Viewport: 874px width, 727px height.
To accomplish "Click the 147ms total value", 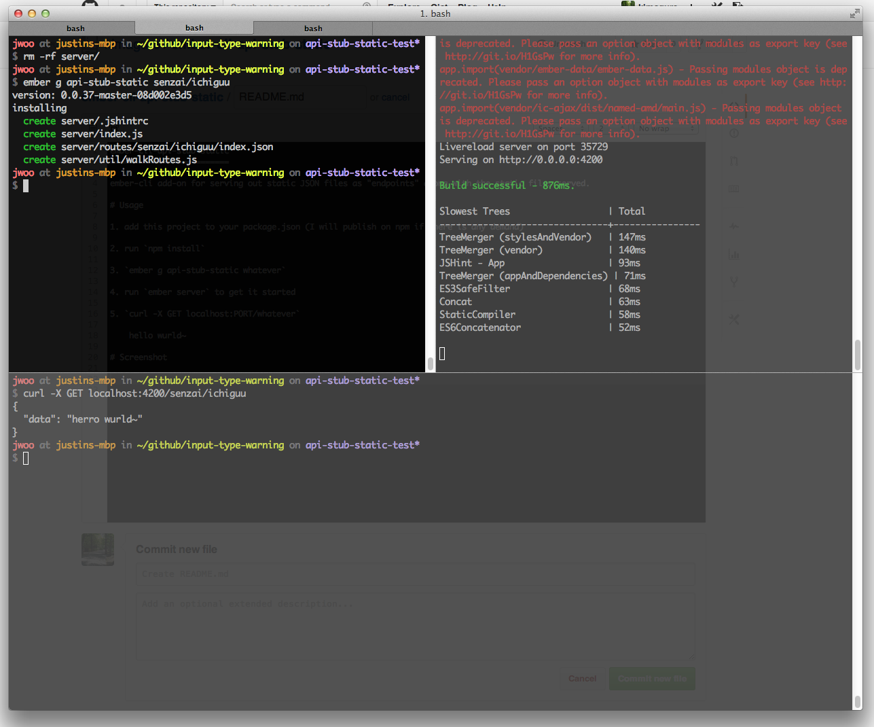I will (632, 237).
